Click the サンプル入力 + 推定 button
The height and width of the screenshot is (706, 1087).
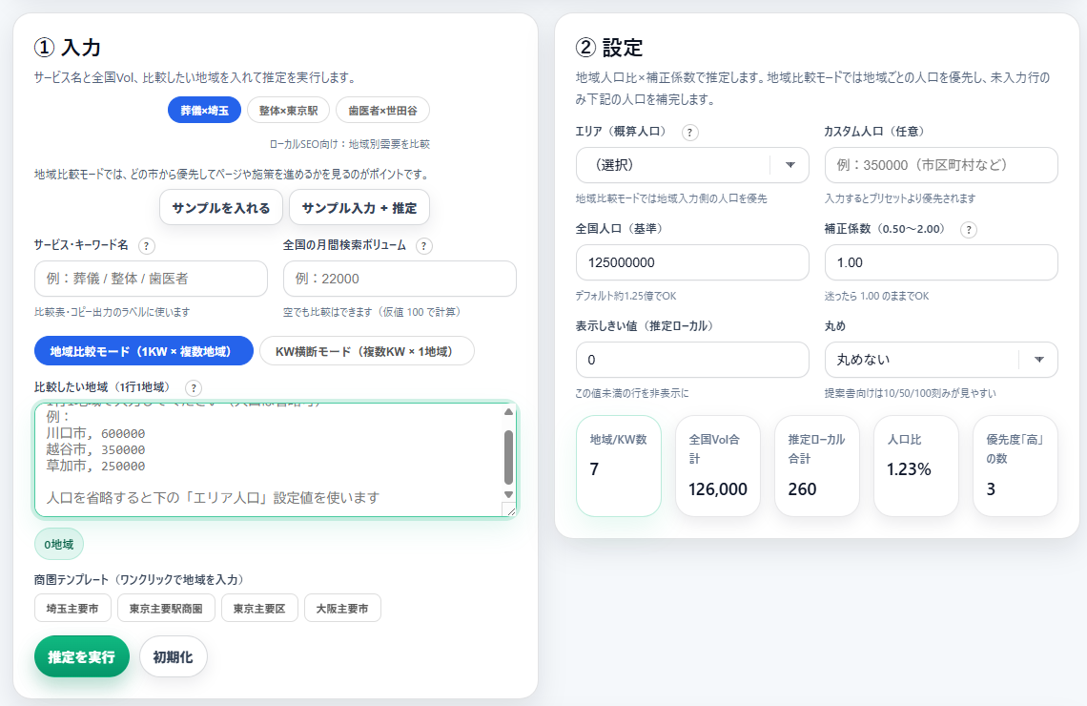[x=359, y=207]
